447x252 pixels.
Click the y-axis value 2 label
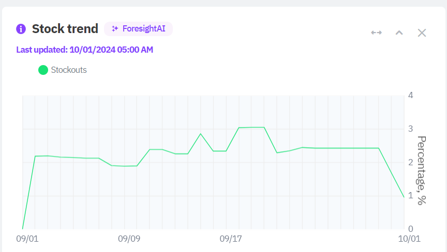pyautogui.click(x=410, y=162)
